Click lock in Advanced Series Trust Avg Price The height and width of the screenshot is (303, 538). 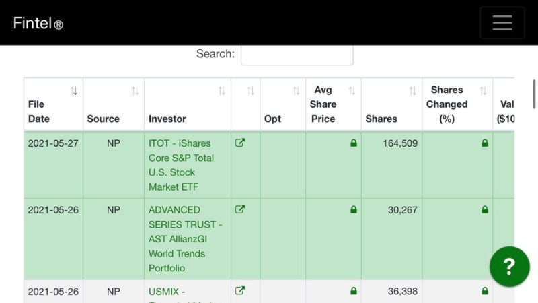353,210
